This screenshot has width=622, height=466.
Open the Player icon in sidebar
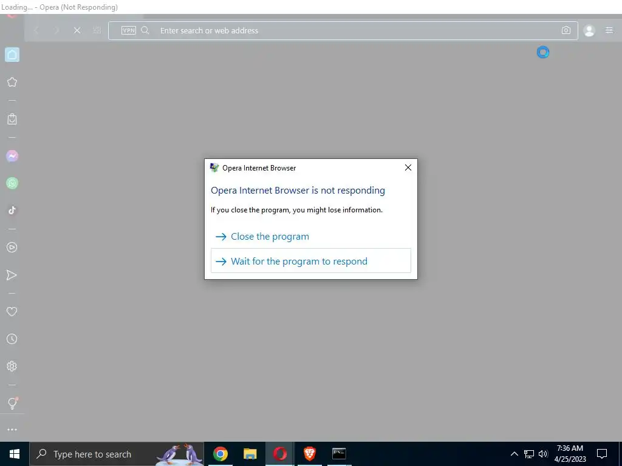[12, 248]
